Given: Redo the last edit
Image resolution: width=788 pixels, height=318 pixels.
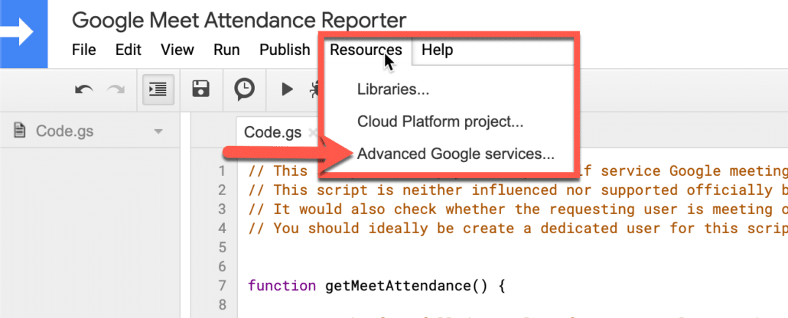Looking at the screenshot, I should coord(116,90).
